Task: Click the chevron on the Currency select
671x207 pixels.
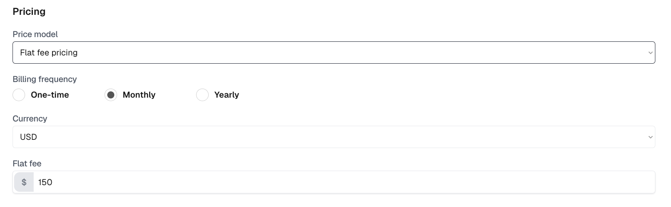Action: coord(650,137)
